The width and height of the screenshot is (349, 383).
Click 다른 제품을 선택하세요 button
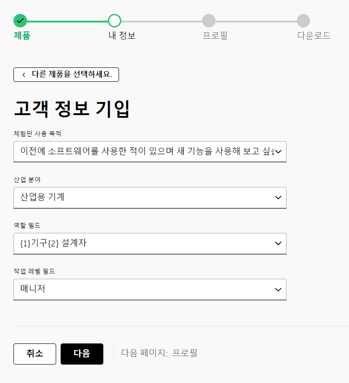click(66, 75)
